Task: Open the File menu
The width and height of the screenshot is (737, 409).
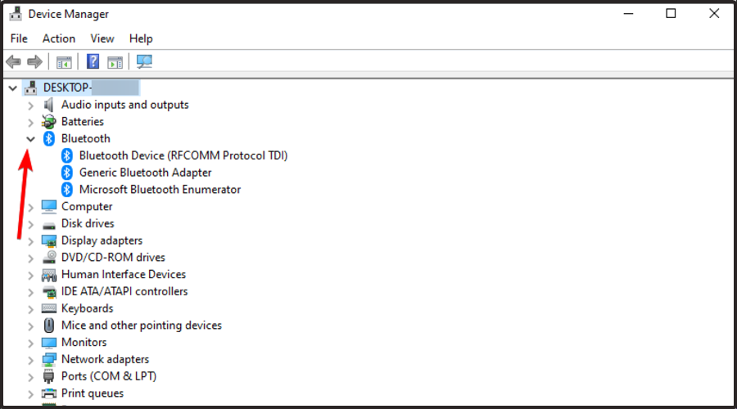Action: 19,38
